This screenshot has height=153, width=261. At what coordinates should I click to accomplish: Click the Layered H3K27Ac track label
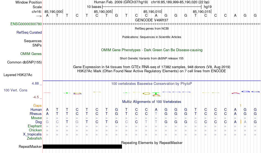click(18, 75)
